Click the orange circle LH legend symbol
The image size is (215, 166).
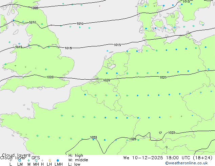click(x=50, y=160)
